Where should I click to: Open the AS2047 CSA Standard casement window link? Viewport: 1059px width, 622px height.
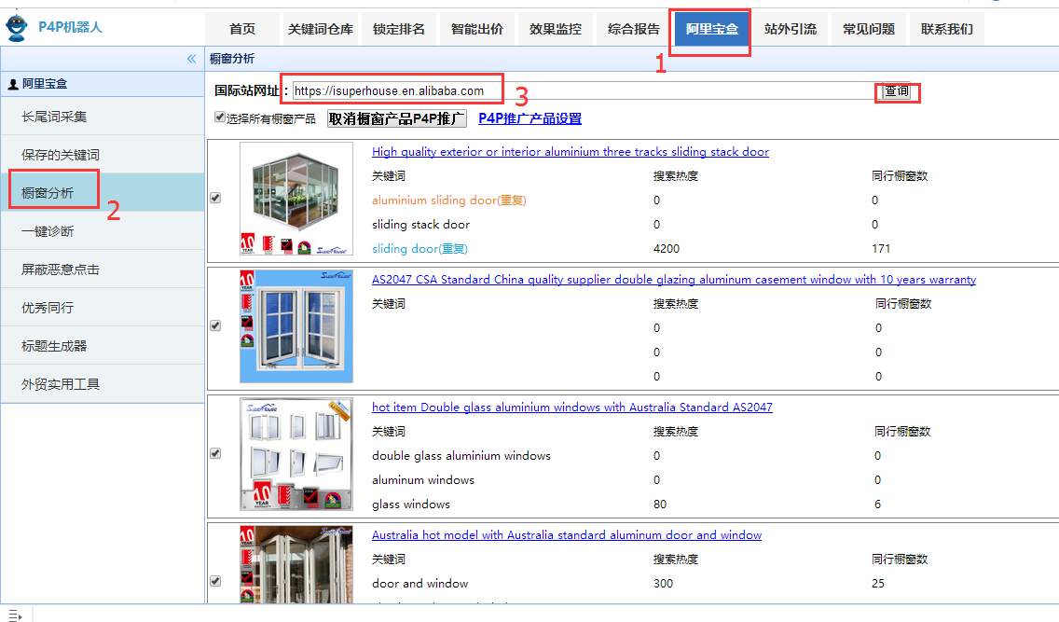[673, 280]
